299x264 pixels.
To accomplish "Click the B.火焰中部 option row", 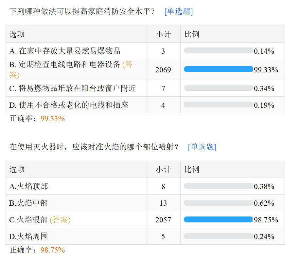I will coord(28,203).
